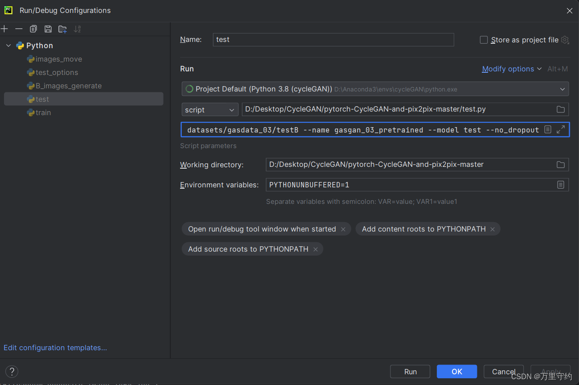The height and width of the screenshot is (385, 579).
Task: Open the Modify options menu
Action: pos(512,69)
